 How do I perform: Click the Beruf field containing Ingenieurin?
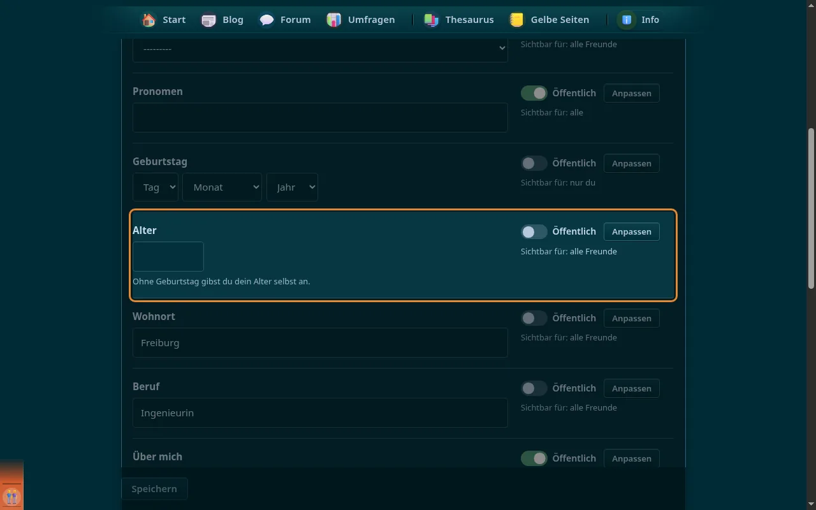[x=320, y=413]
